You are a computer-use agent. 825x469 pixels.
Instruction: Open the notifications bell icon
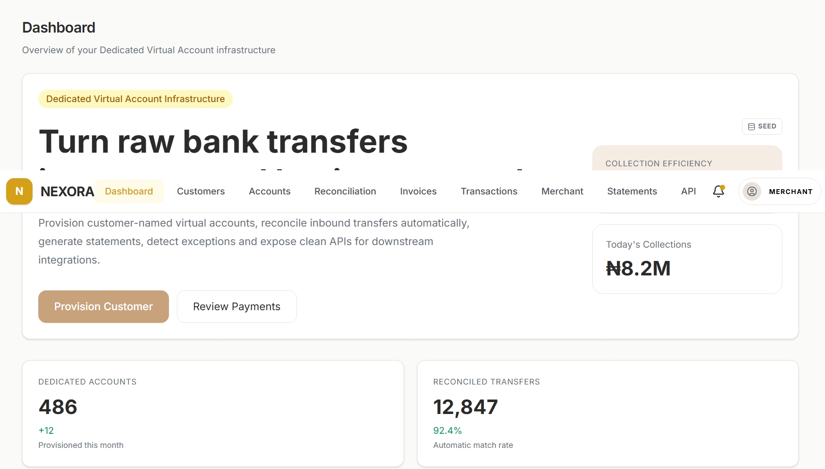[719, 191]
